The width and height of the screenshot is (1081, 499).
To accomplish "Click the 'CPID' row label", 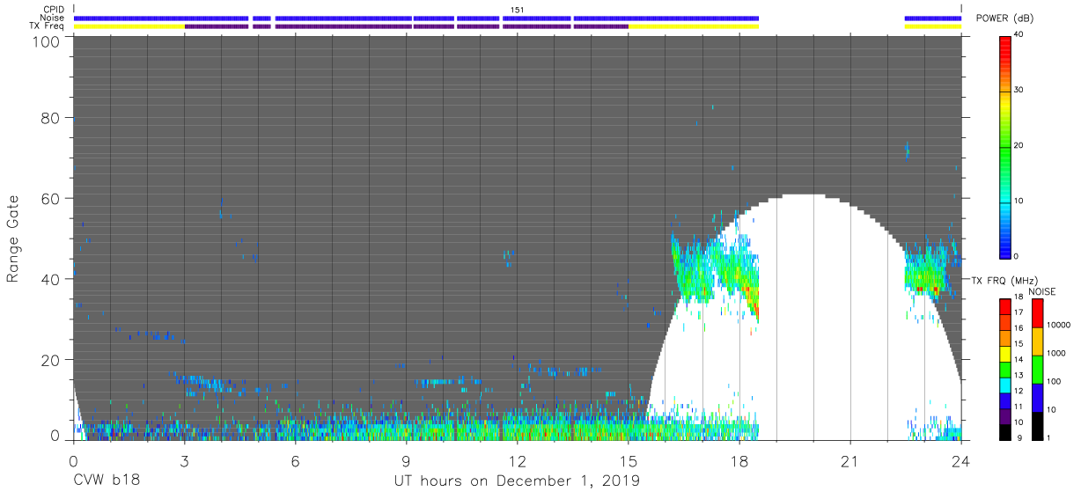I will (54, 9).
